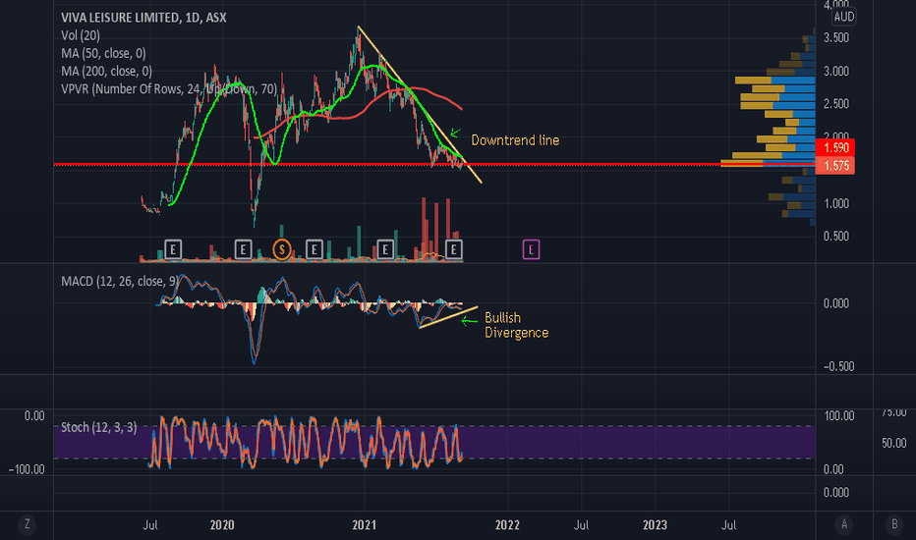Viewport: 916px width, 540px height.
Task: Click the 0.500 price scale label
Action: (x=836, y=236)
